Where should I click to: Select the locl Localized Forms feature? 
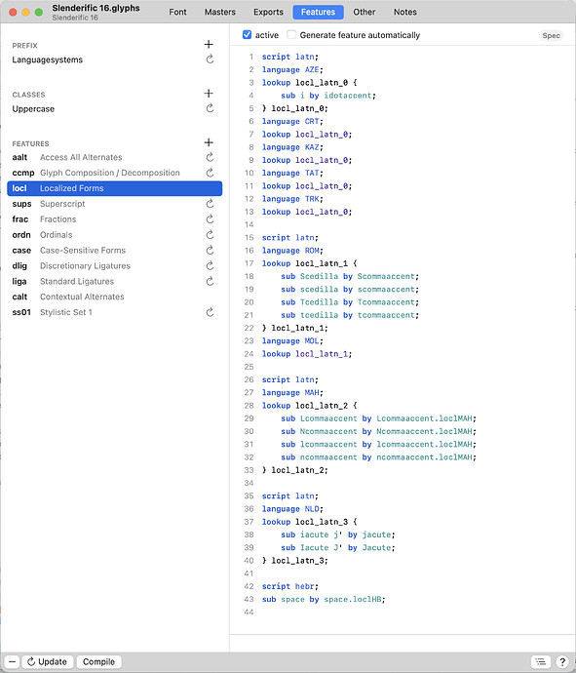[114, 188]
